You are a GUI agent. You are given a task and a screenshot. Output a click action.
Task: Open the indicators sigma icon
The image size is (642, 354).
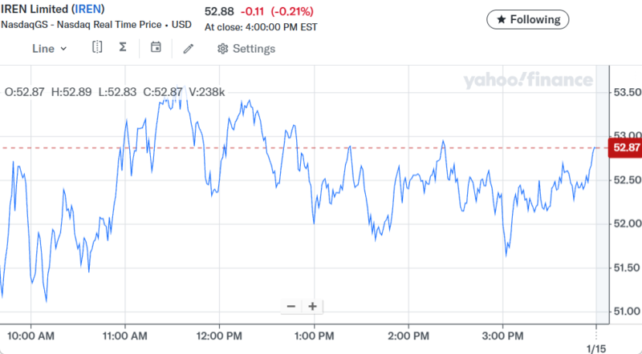pos(123,48)
